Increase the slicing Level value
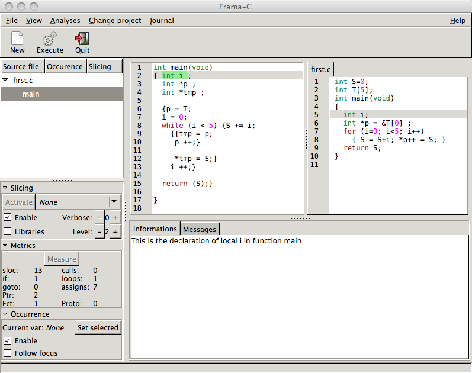 (x=115, y=232)
